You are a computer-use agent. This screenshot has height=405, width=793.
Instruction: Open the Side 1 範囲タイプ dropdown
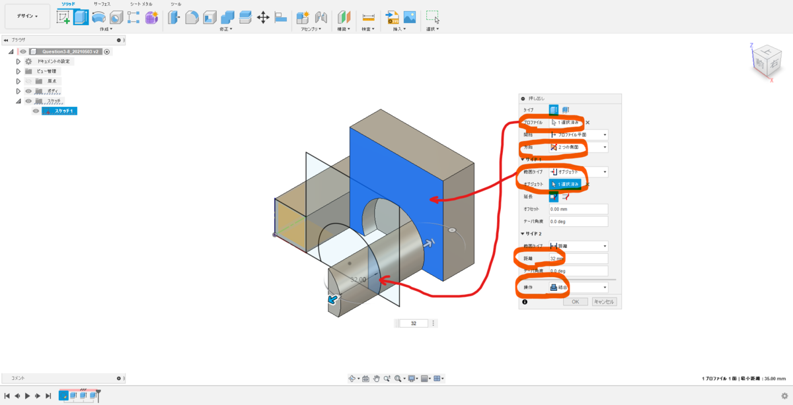[x=578, y=171]
